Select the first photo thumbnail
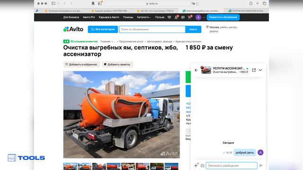The width and height of the screenshot is (303, 170). [x=70, y=166]
